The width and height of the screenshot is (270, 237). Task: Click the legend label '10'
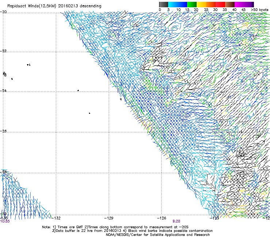click(x=178, y=10)
